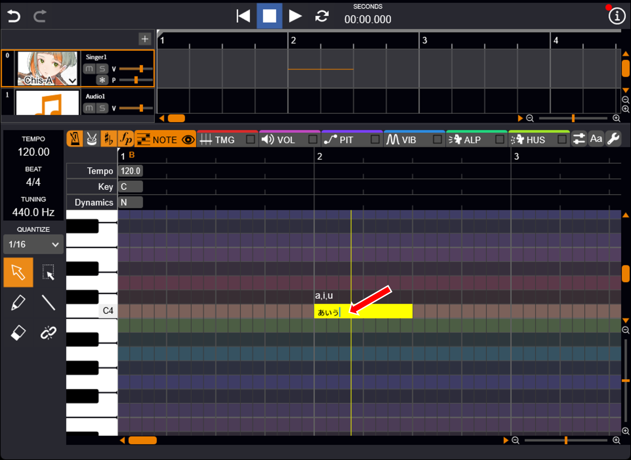The image size is (631, 460).
Task: Expand the Chis-A singer dropdown
Action: pyautogui.click(x=72, y=80)
